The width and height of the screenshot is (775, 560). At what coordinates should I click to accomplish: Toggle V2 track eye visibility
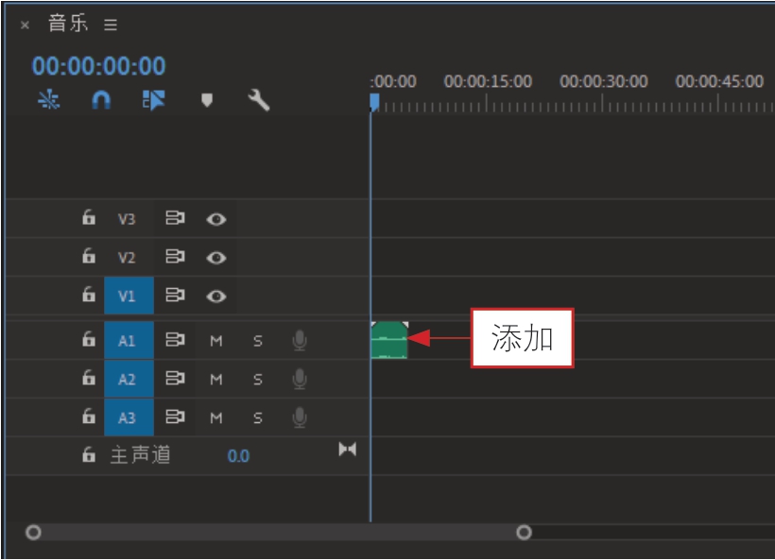[x=216, y=257]
